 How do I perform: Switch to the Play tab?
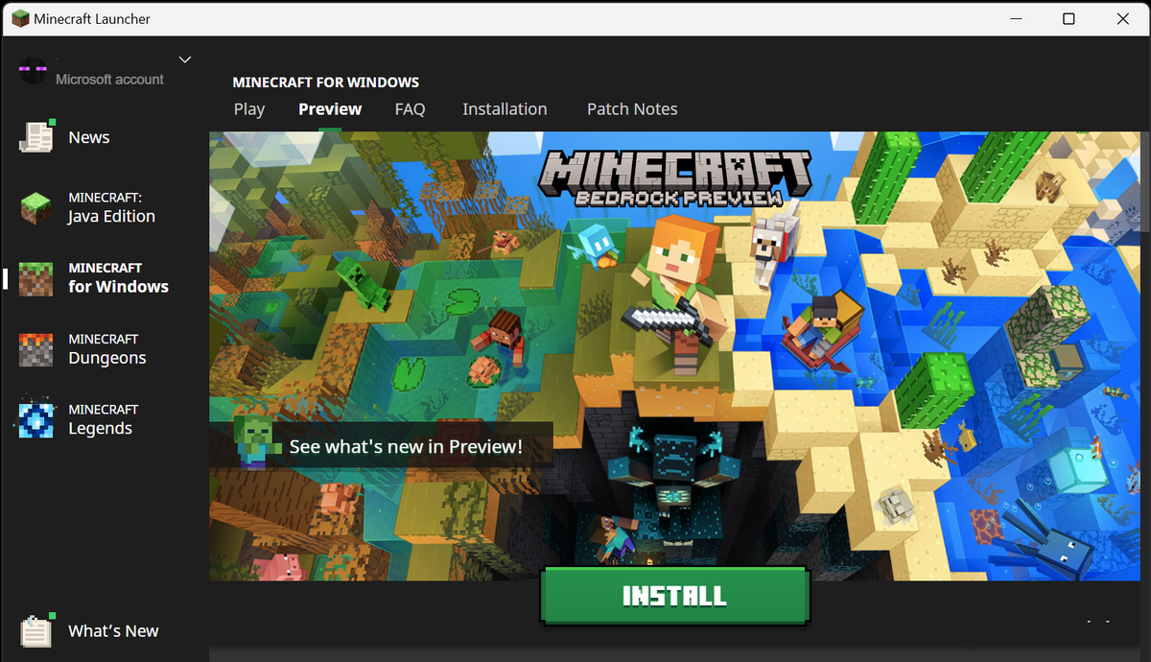249,109
